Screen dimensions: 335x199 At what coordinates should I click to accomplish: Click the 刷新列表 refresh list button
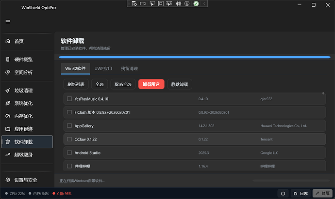(x=76, y=84)
